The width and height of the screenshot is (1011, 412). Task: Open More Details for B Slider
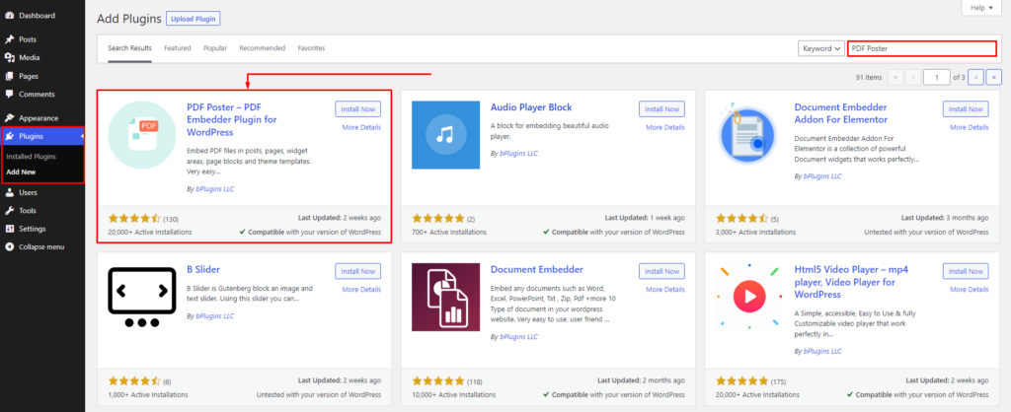click(361, 290)
